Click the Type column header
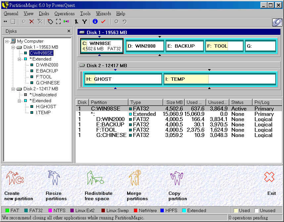This screenshot has height=222, width=284. pos(146,102)
